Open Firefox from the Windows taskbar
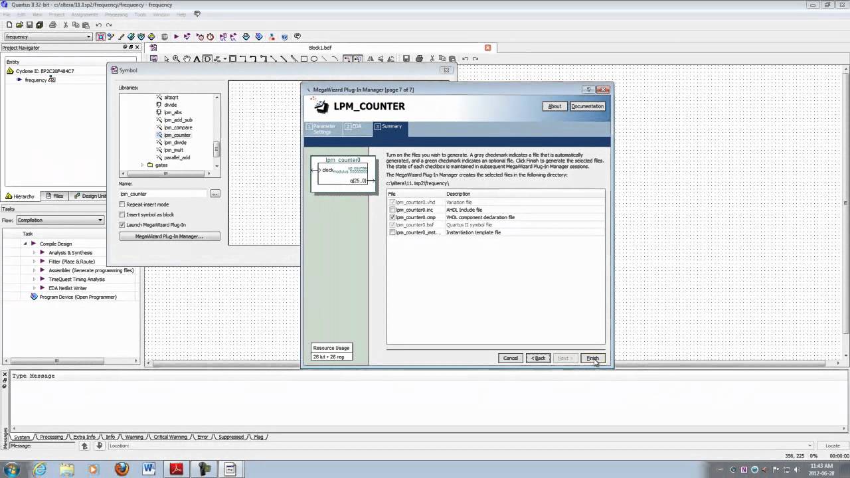This screenshot has height=478, width=850. (x=122, y=469)
